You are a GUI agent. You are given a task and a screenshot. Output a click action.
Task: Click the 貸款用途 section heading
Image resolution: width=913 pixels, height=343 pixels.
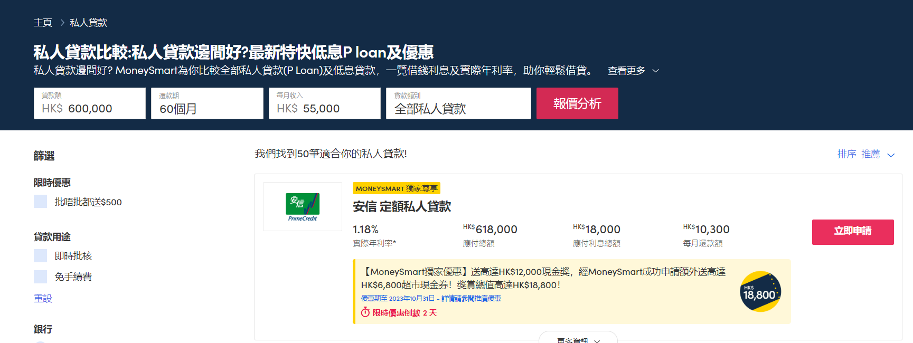(x=52, y=237)
